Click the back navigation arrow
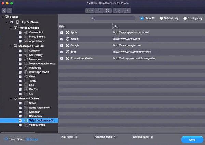The width and height of the screenshot is (205, 145). [4, 10]
